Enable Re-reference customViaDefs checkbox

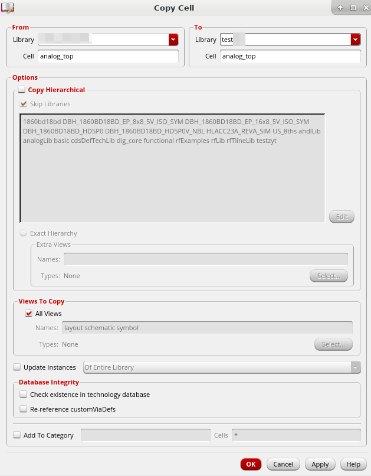tap(24, 409)
